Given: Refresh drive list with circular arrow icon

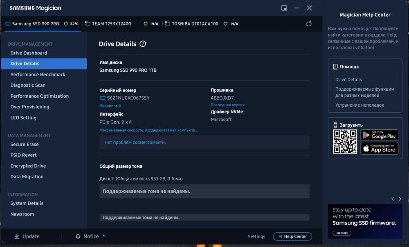Looking at the screenshot, I should coord(309,24).
